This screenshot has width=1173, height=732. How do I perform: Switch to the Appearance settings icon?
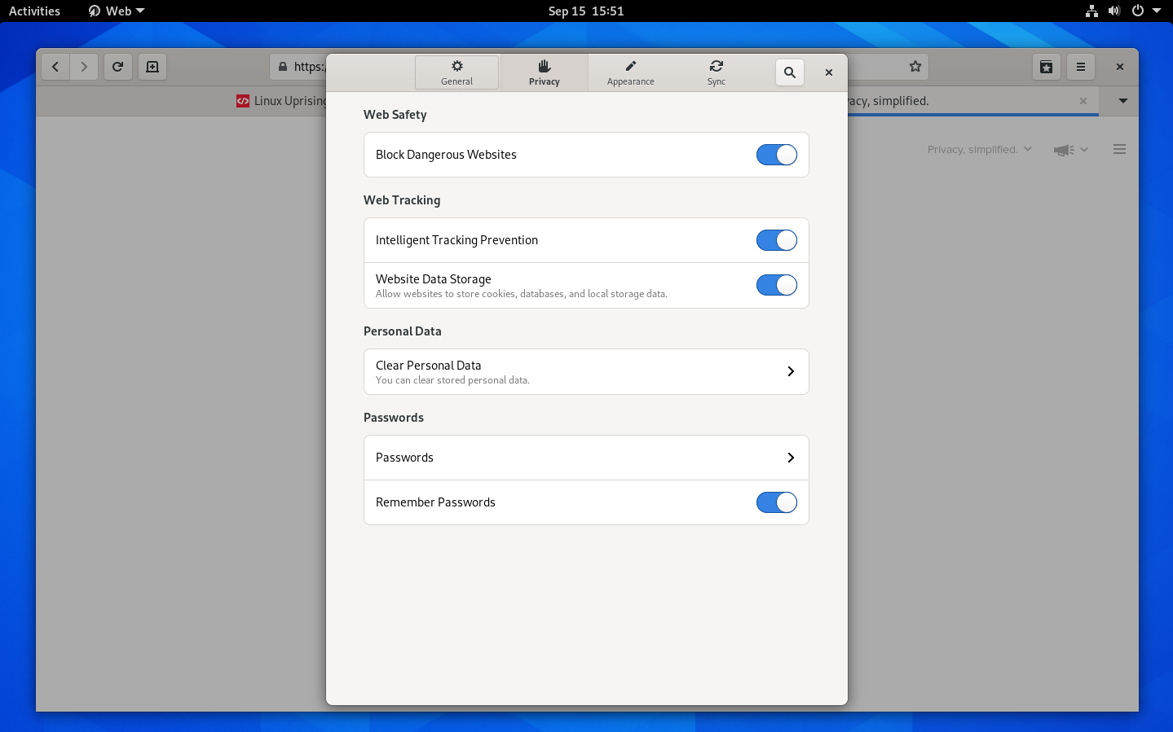pyautogui.click(x=630, y=72)
